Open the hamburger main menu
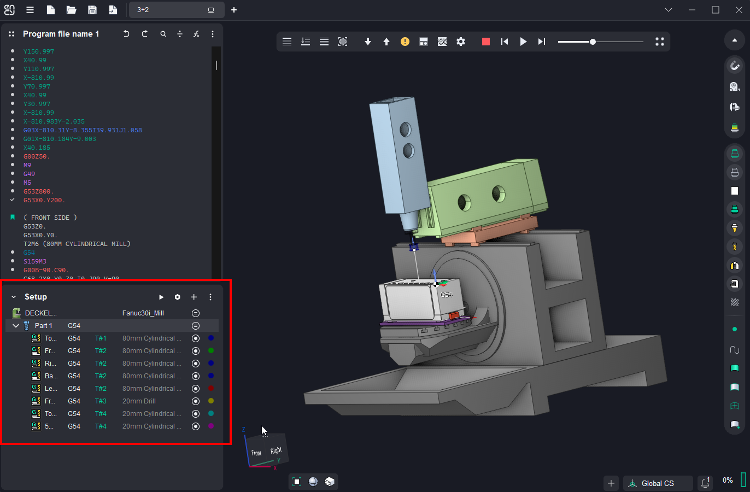 tap(30, 10)
